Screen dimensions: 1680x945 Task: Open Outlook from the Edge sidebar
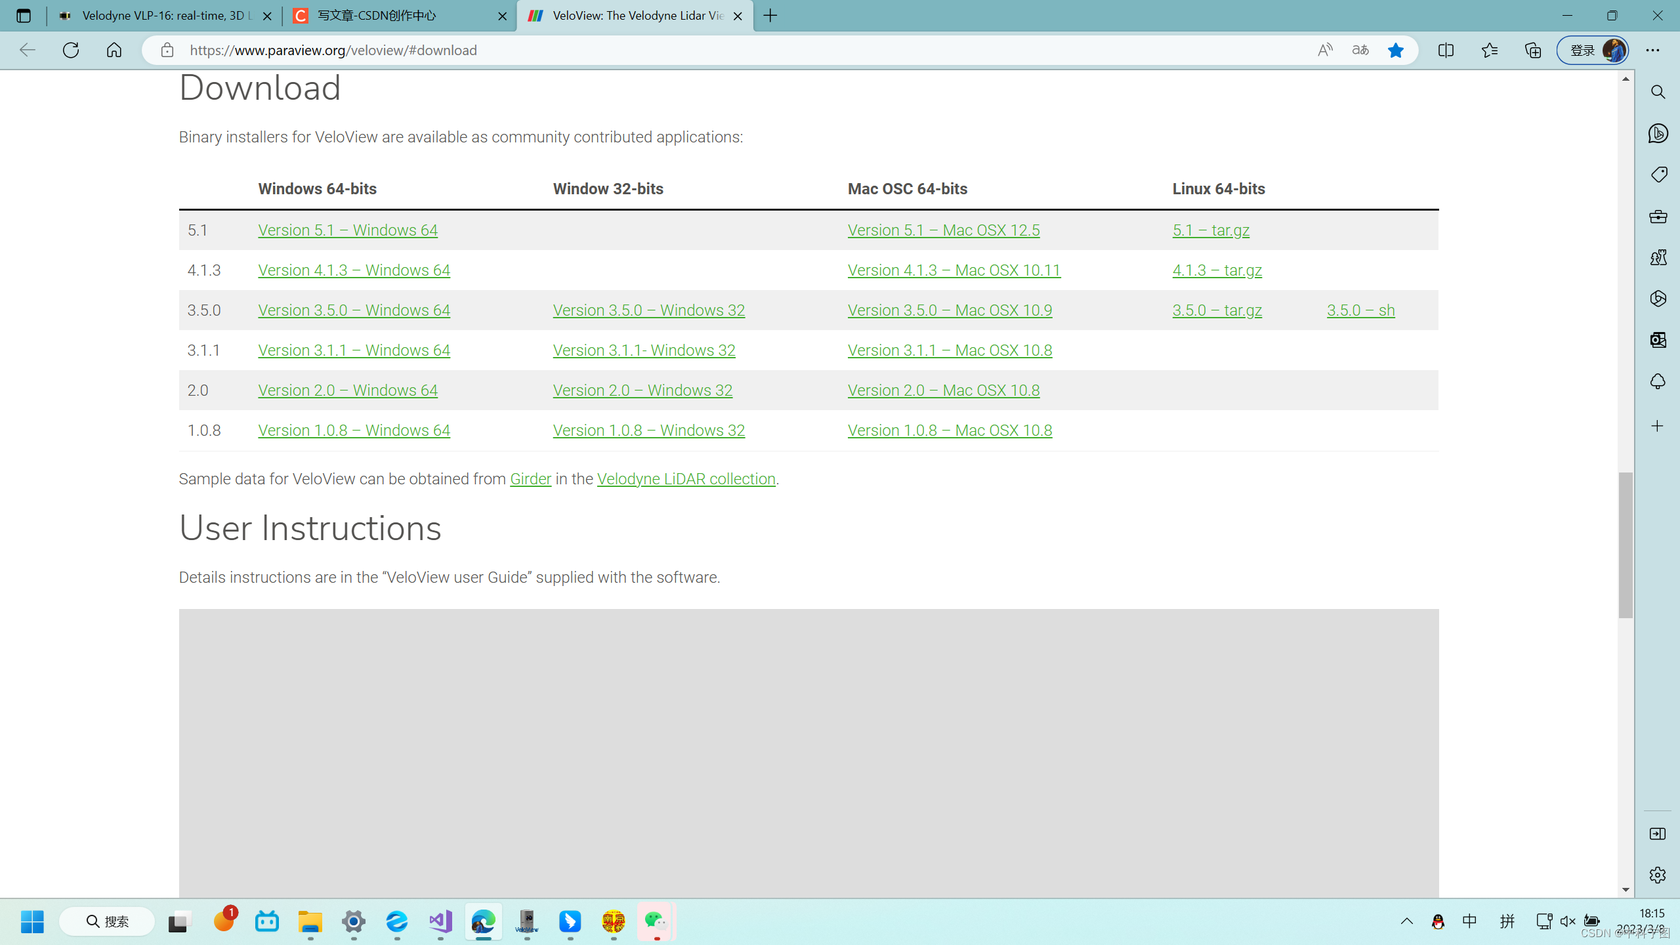pos(1658,340)
